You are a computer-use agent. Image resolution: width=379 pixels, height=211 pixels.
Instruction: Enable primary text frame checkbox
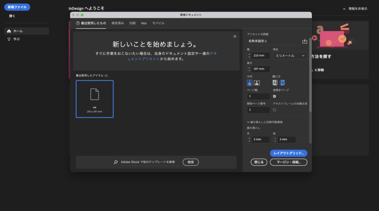(x=274, y=110)
